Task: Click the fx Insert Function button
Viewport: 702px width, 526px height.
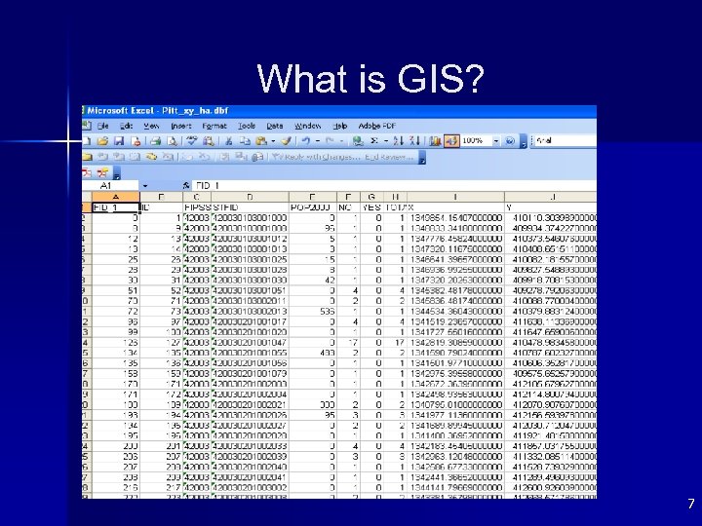Action: click(186, 185)
